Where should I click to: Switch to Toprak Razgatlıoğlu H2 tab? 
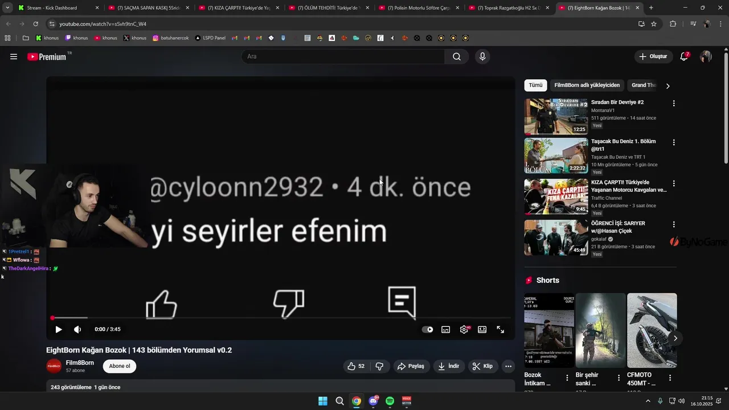(509, 8)
